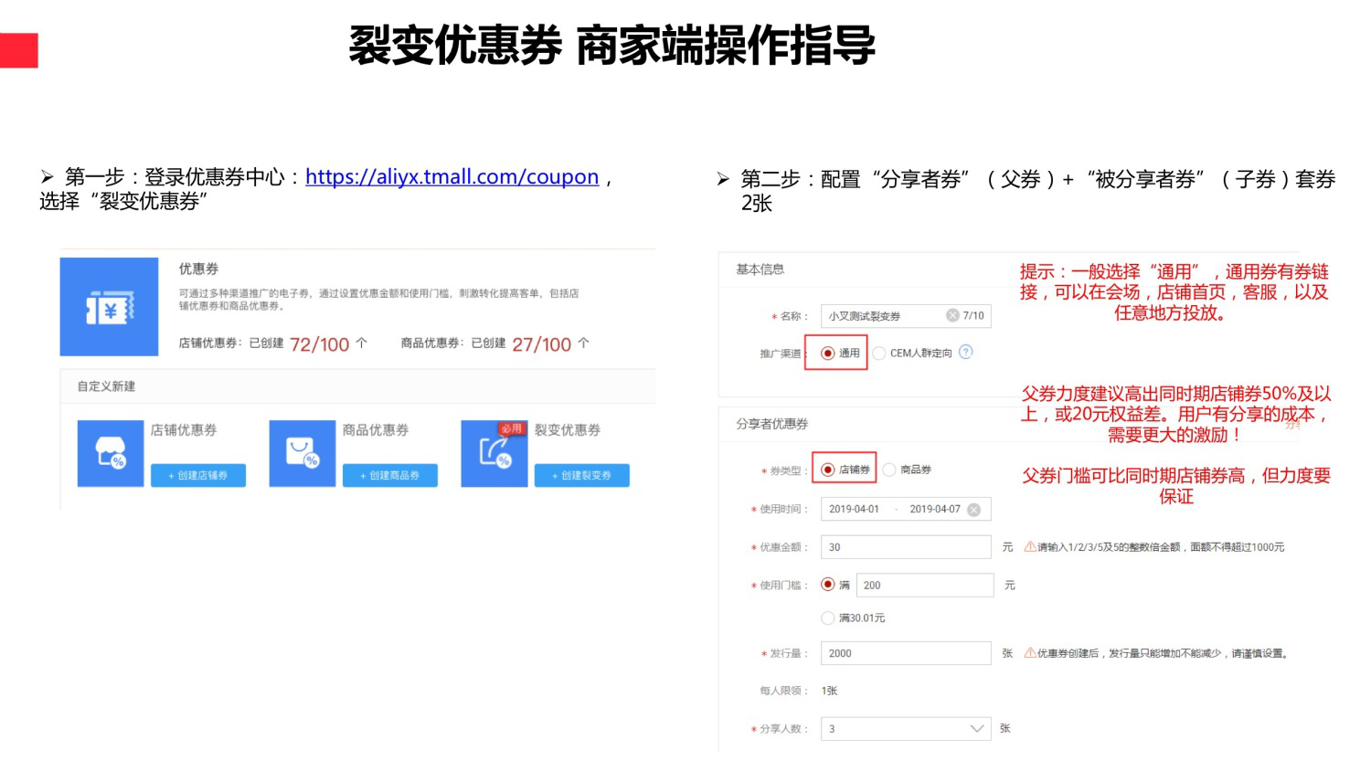Open the end date 2019-04-07 picker
The image size is (1371, 771).
tap(934, 510)
